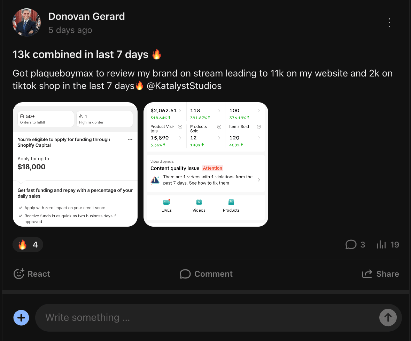
Task: View post stats bar chart icon
Action: (x=382, y=245)
